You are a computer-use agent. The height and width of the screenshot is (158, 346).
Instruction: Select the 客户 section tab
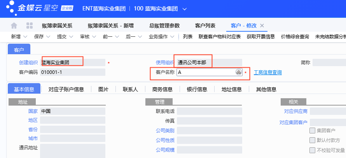coord(19,49)
